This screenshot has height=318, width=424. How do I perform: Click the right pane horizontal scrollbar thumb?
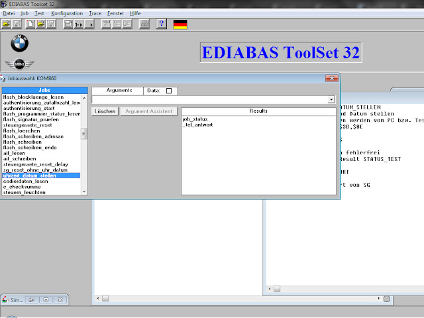point(277,289)
